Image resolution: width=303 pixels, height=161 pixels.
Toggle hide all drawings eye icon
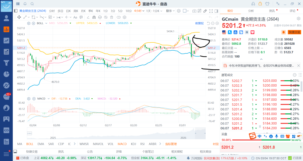point(106,17)
